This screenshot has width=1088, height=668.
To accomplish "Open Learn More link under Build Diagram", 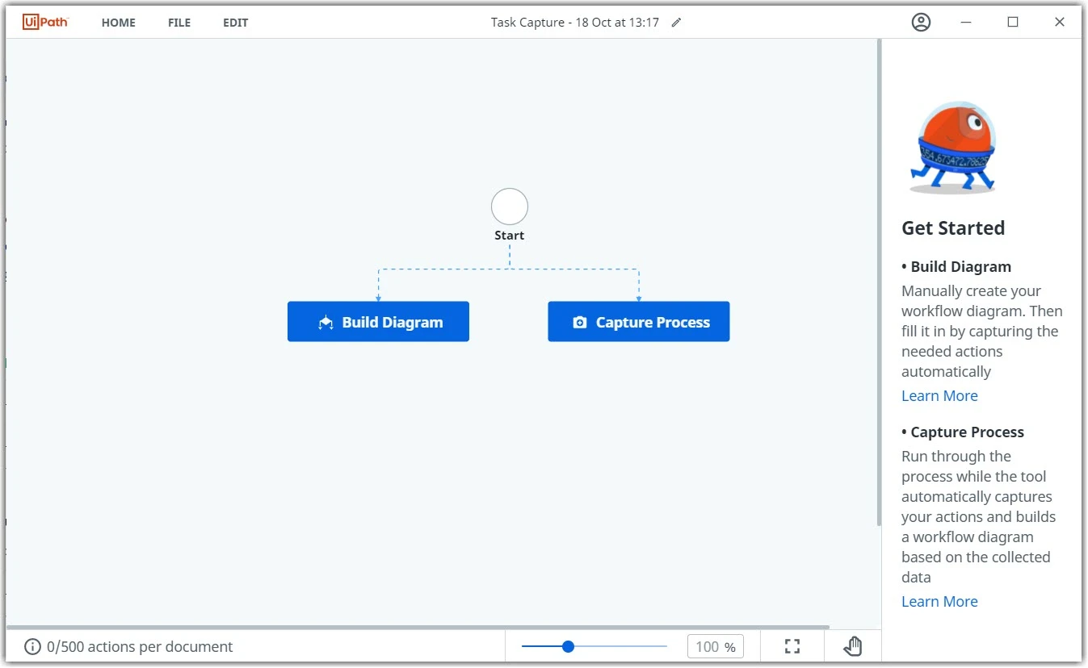I will (x=939, y=396).
